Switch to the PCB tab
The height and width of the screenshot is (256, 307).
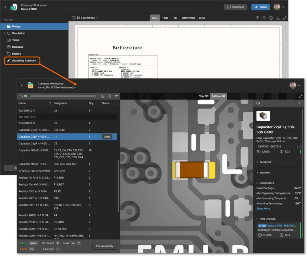tap(165, 18)
